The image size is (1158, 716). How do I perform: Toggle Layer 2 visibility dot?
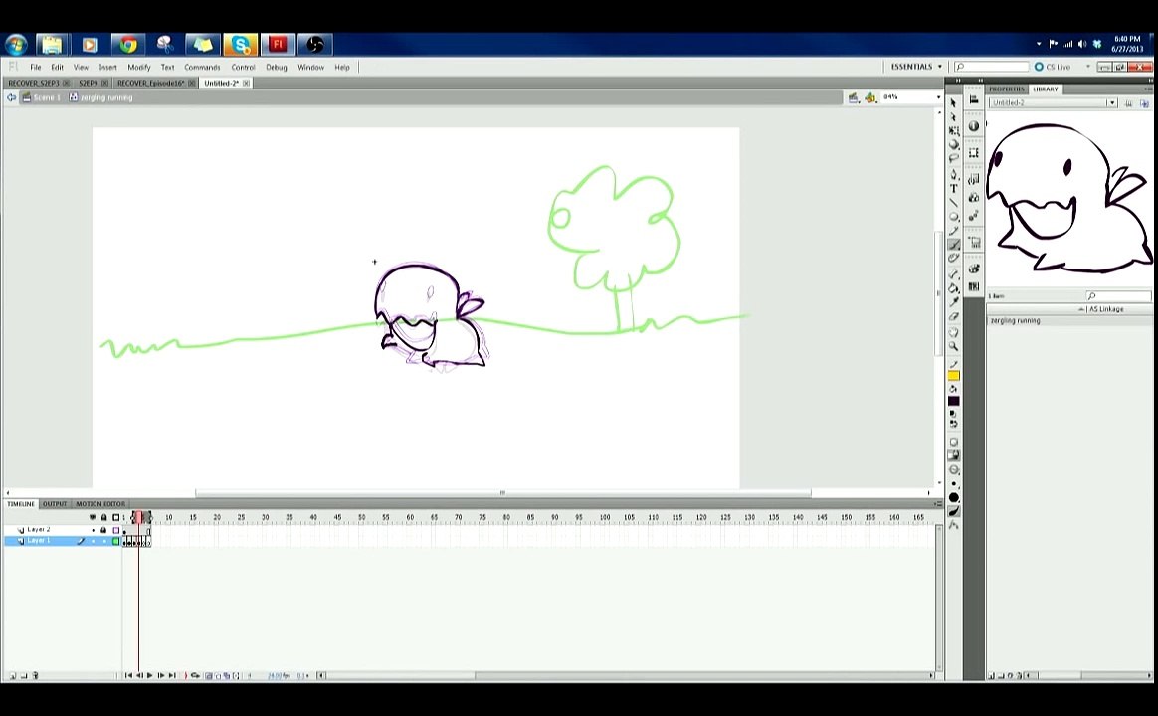(x=94, y=530)
